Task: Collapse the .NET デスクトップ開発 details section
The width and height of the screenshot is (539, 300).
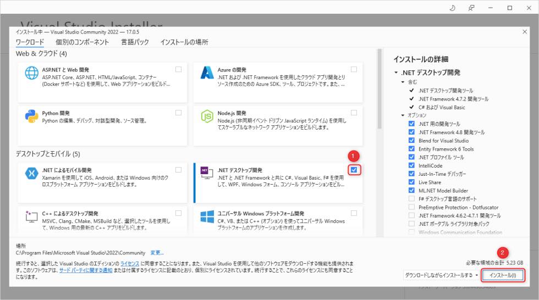Action: (396, 73)
